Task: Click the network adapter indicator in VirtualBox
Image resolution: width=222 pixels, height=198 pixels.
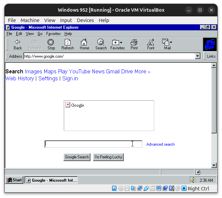Action: click(x=140, y=188)
